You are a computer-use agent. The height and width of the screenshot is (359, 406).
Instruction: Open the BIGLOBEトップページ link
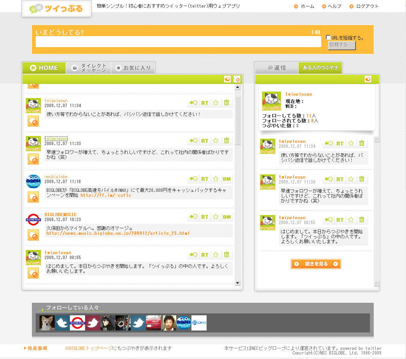point(89,348)
